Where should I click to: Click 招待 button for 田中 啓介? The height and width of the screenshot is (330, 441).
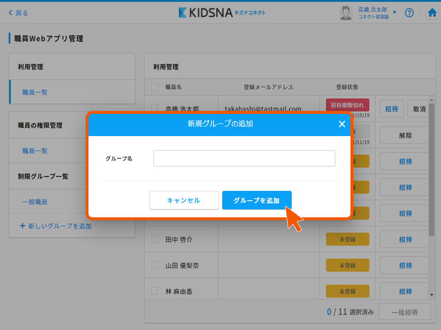click(405, 239)
